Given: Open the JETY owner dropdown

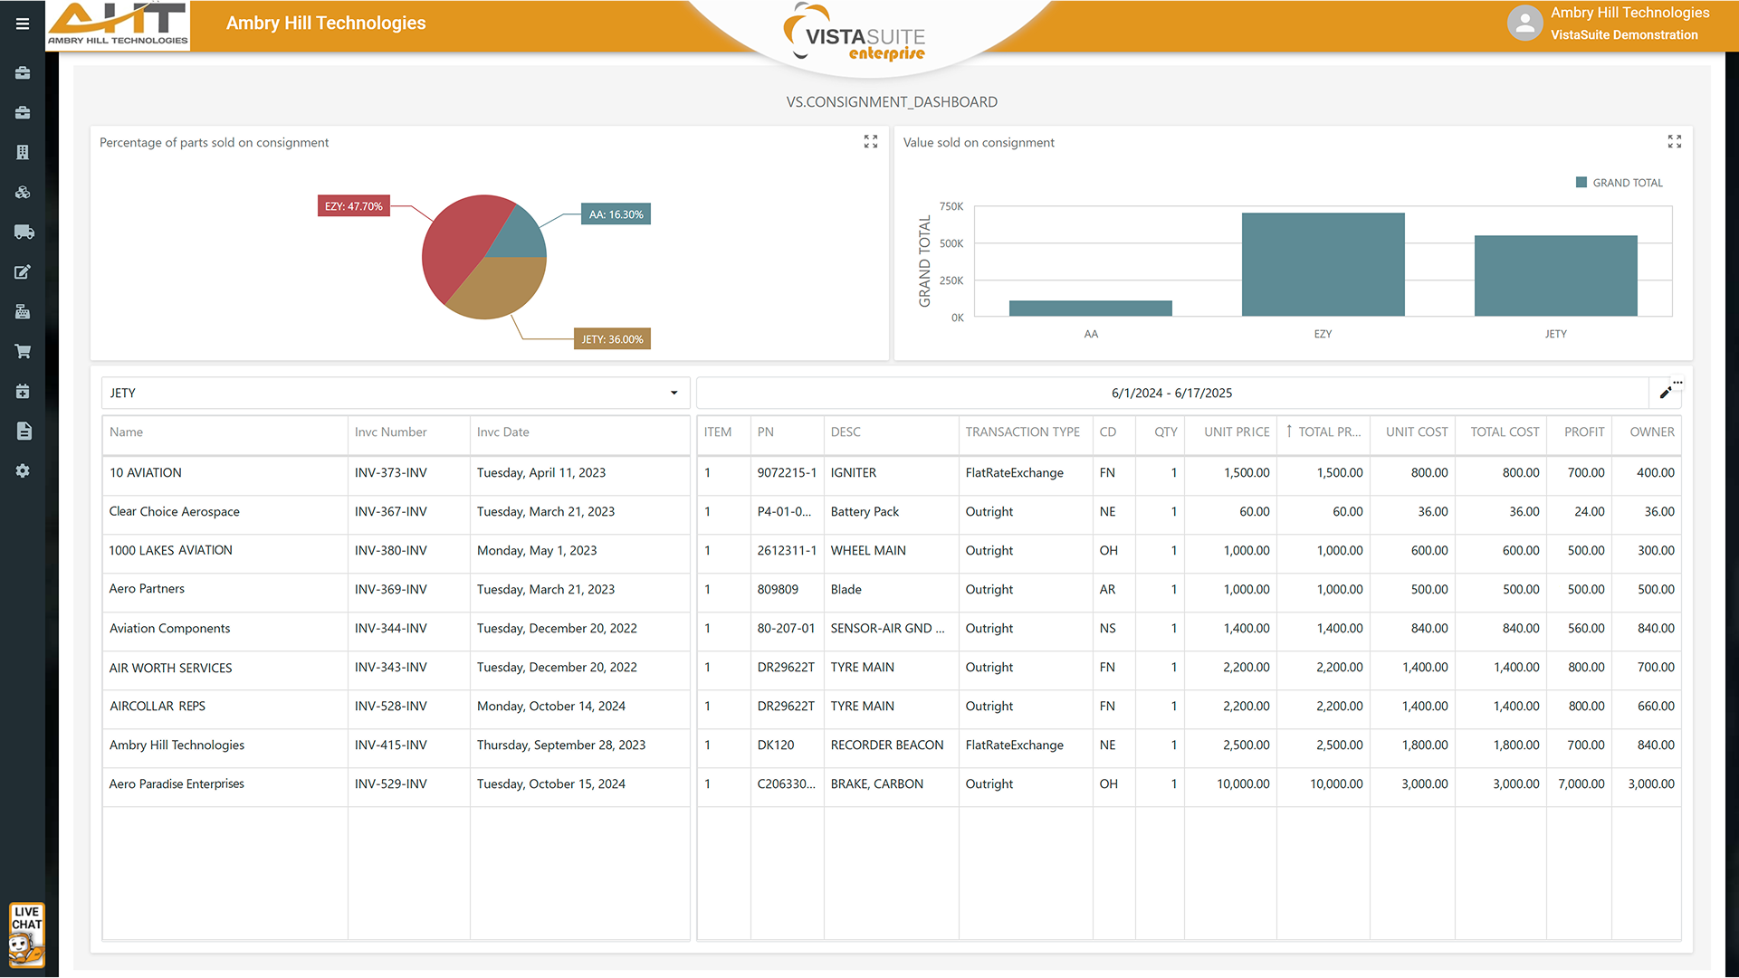Looking at the screenshot, I should click(x=395, y=393).
